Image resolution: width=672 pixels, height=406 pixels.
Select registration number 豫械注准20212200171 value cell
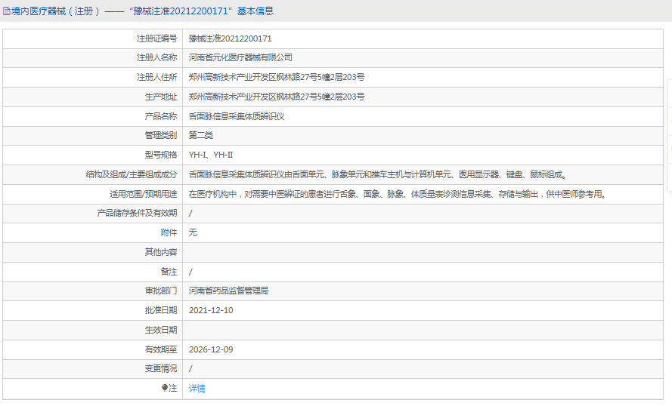click(x=230, y=38)
